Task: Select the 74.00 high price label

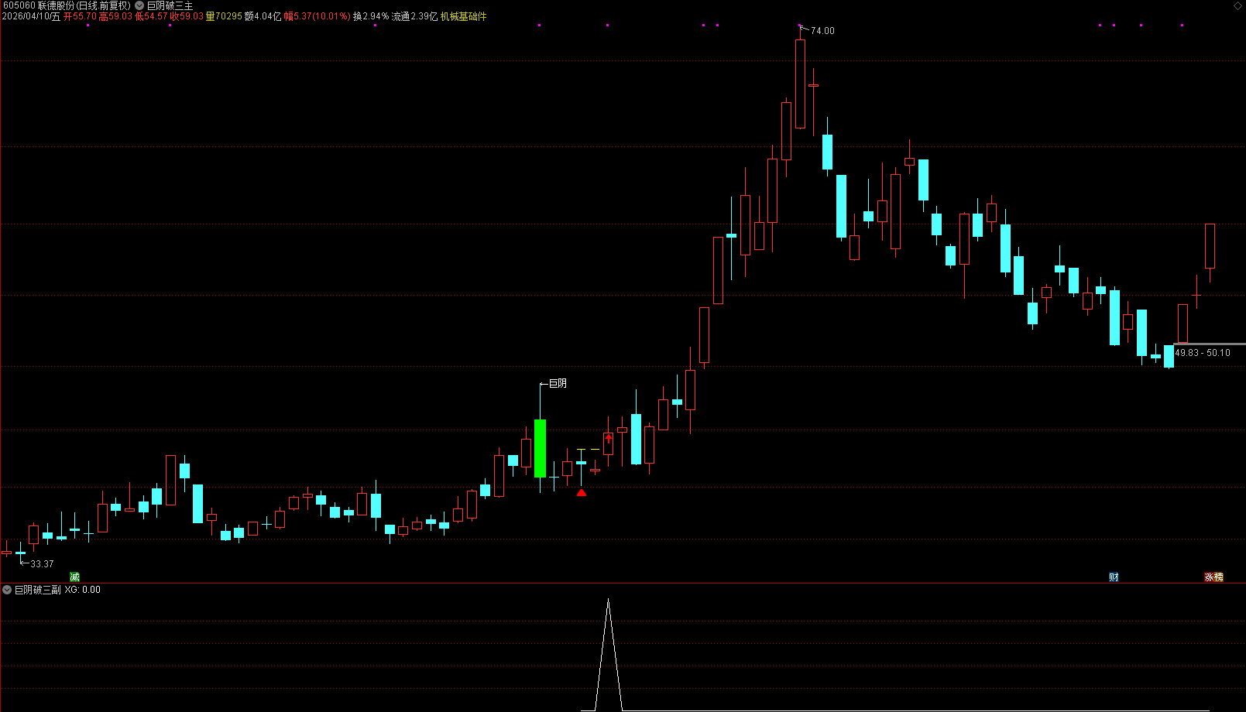Action: [x=822, y=31]
